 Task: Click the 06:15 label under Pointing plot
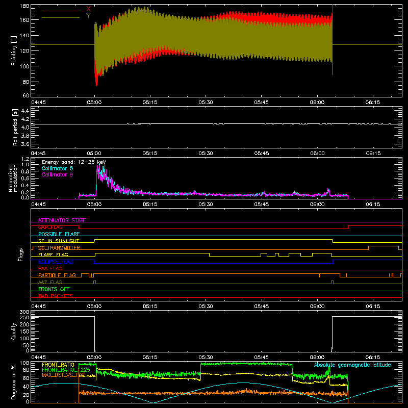(373, 103)
